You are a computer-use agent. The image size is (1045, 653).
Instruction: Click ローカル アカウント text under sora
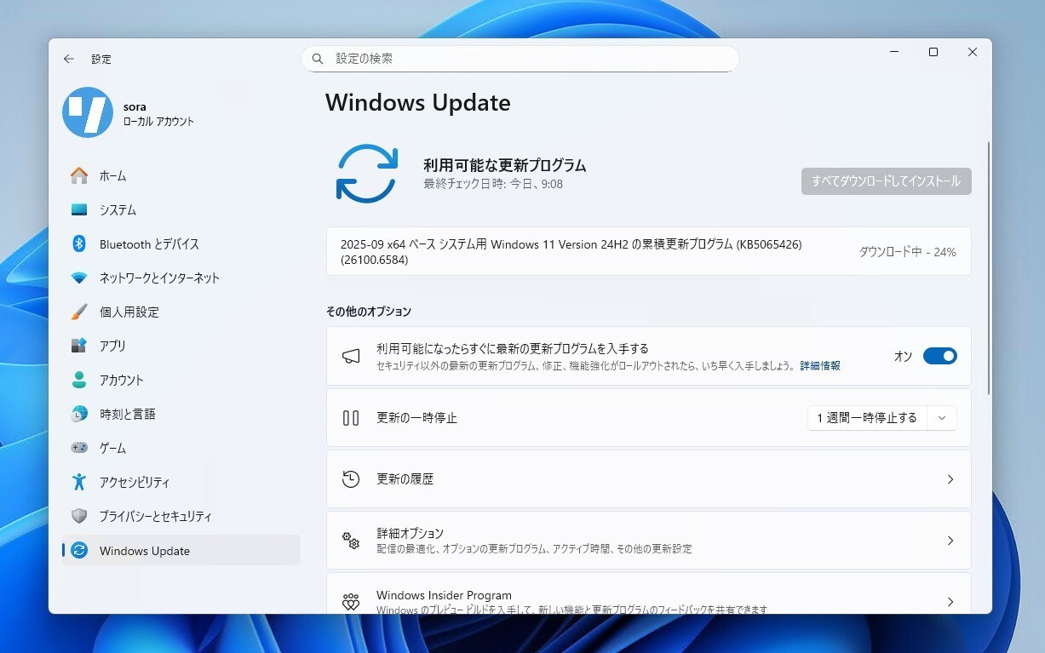tap(158, 122)
